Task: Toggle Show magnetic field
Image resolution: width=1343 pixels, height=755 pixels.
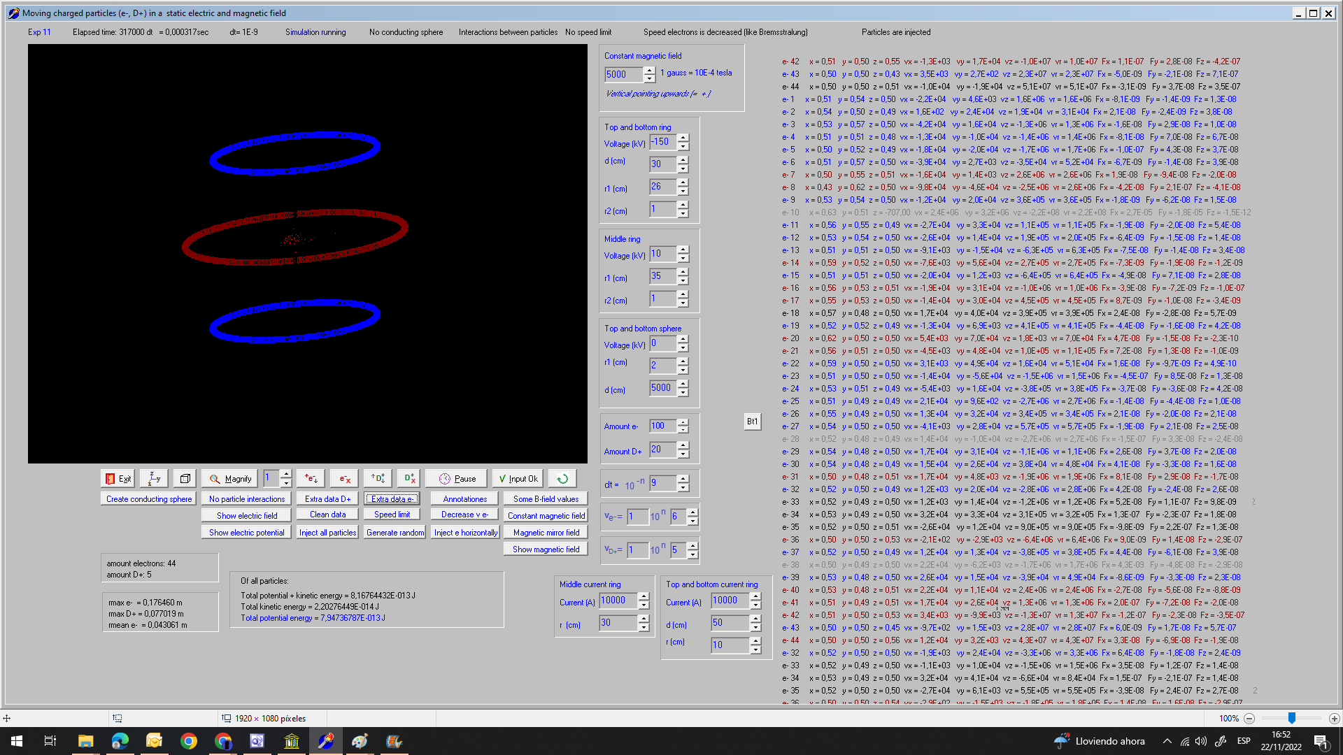Action: [546, 549]
